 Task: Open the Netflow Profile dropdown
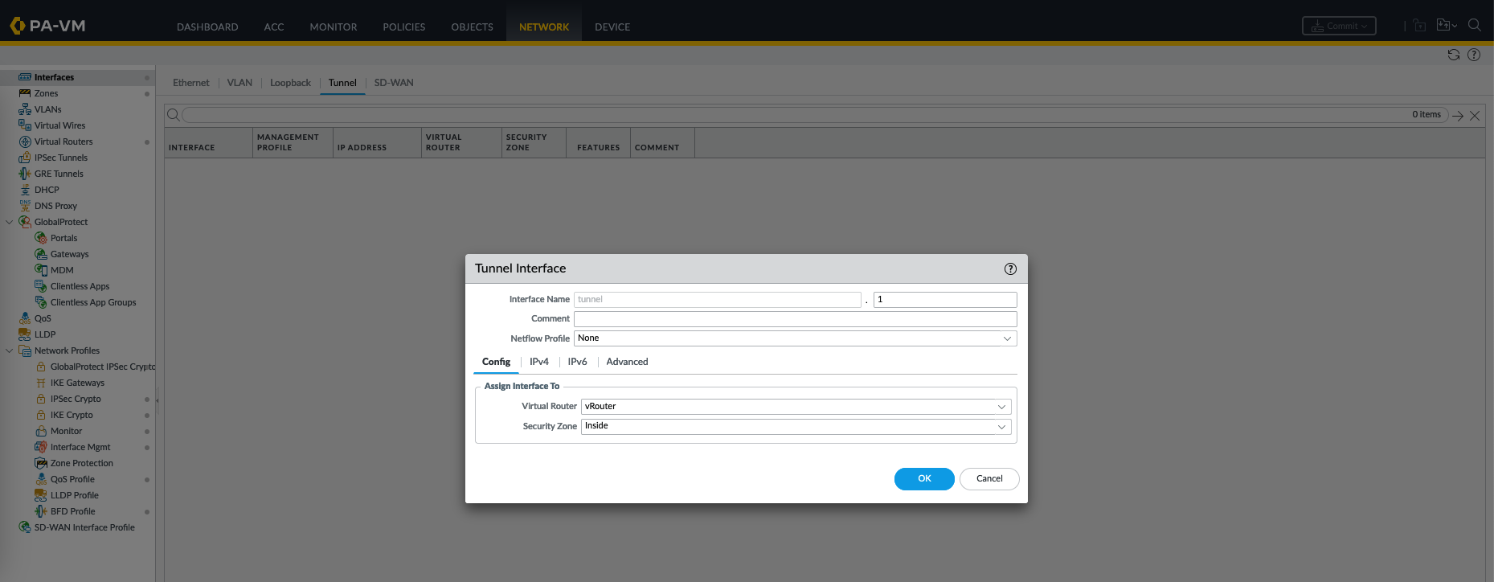(1006, 338)
